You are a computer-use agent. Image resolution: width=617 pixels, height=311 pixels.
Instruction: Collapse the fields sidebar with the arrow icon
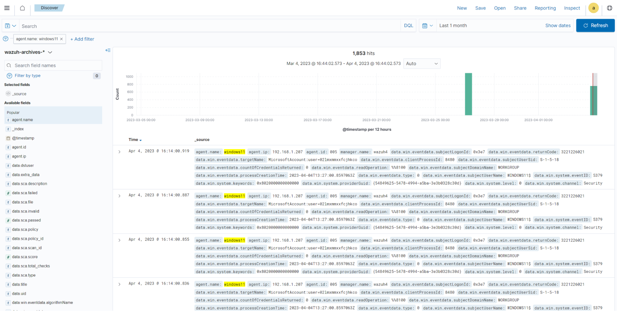pos(108,50)
